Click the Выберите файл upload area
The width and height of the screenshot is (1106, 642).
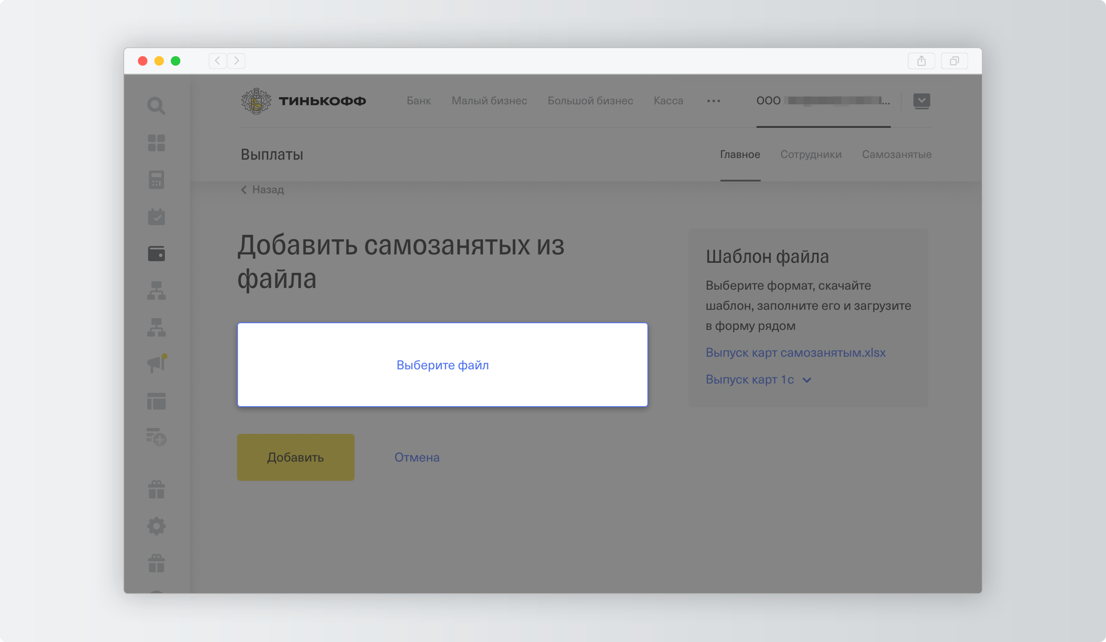pos(443,365)
